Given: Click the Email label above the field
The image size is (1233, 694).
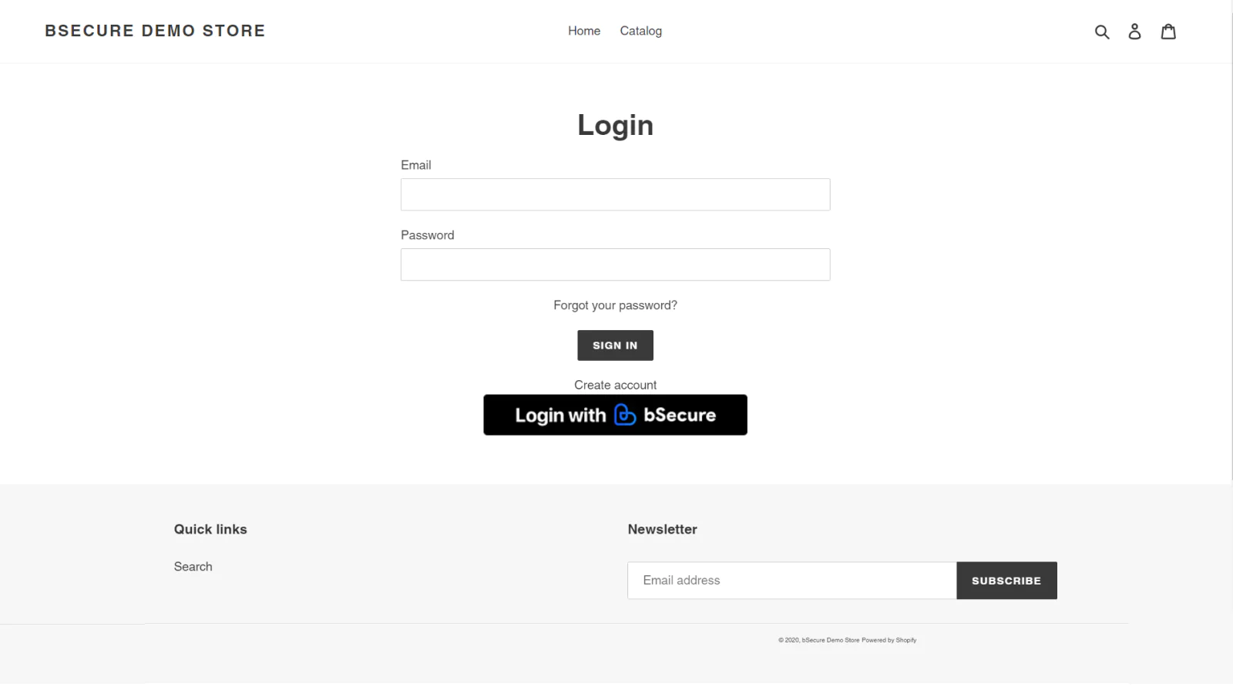Looking at the screenshot, I should [415, 165].
